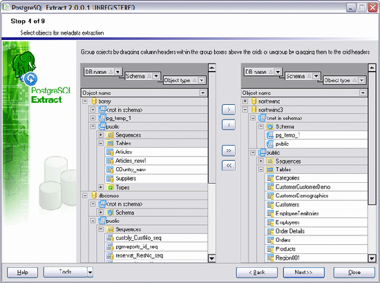Viewport: 380px width, 283px height.
Task: Click the pgmreports_id_seq sequence icon
Action: pos(110,246)
